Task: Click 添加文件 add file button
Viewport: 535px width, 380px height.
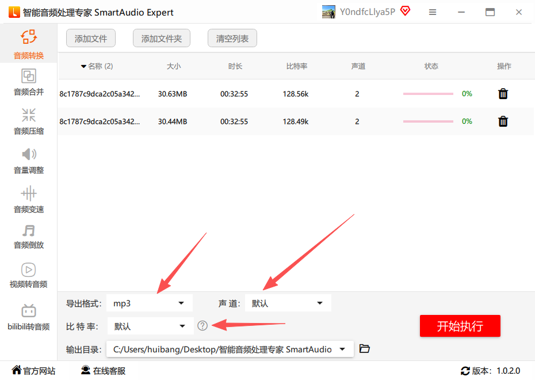Action: pos(91,38)
